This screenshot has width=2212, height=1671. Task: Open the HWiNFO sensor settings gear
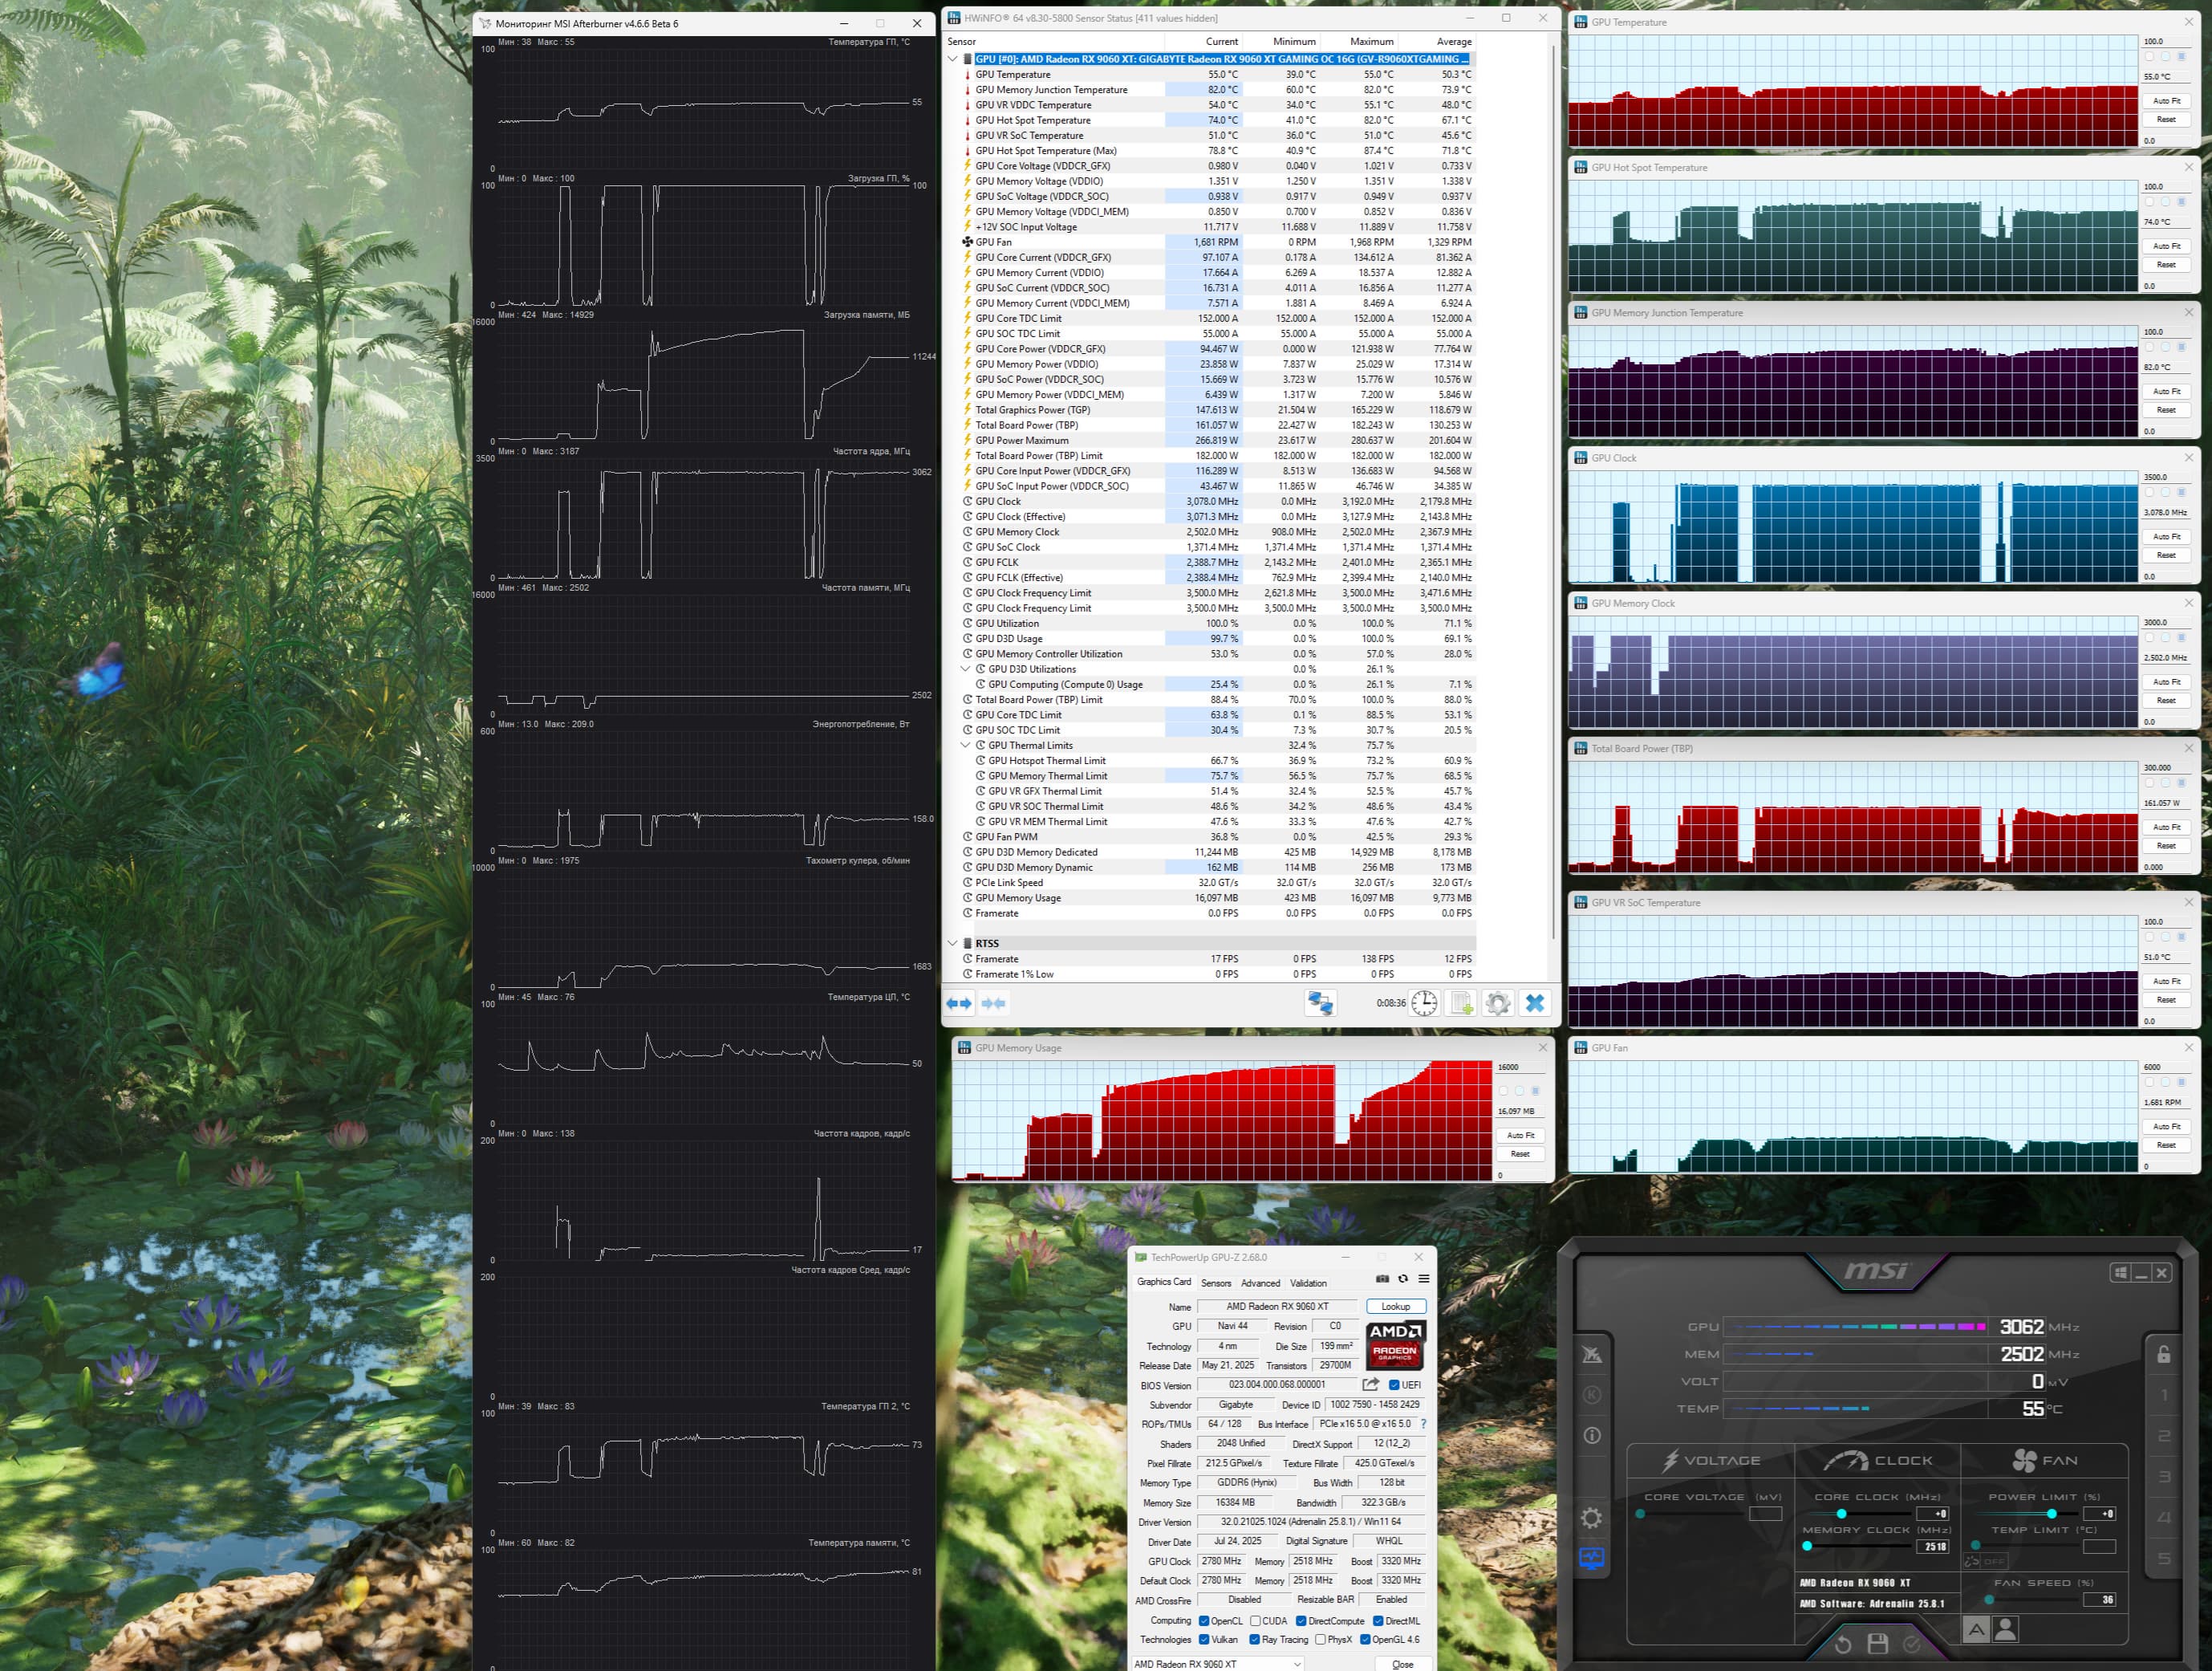1497,1002
